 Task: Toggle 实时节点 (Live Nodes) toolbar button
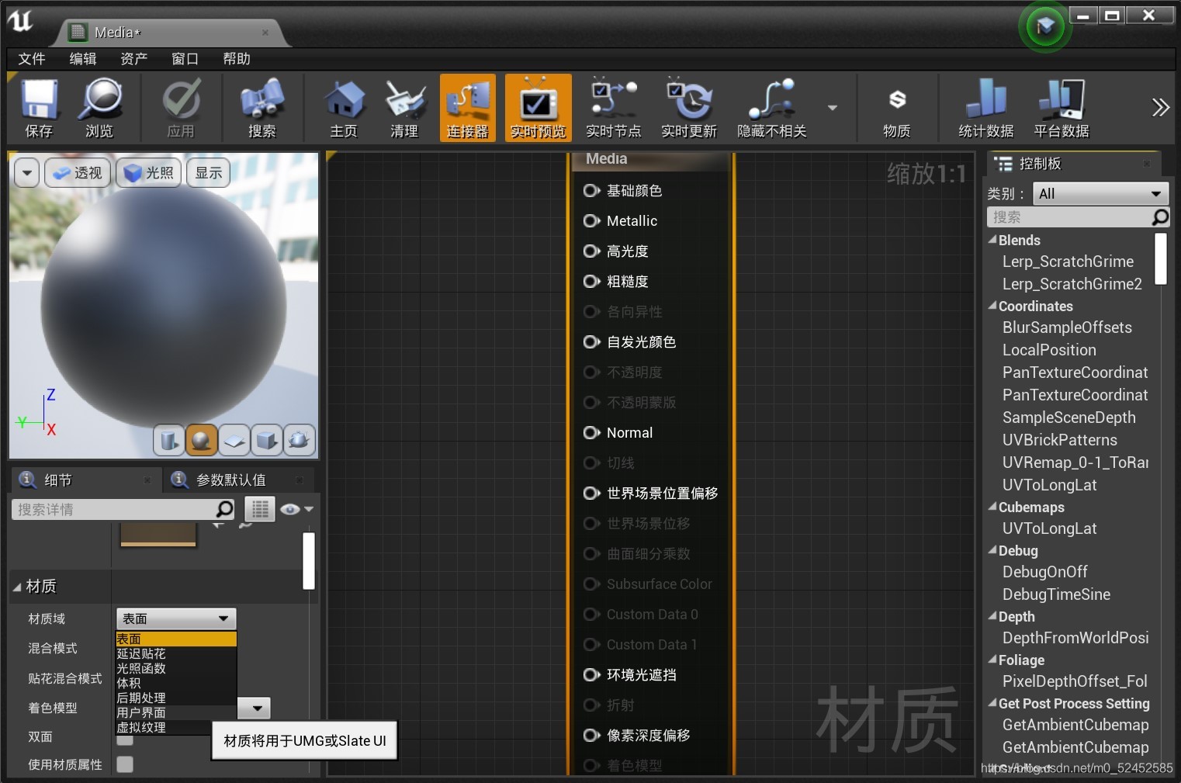(x=613, y=108)
